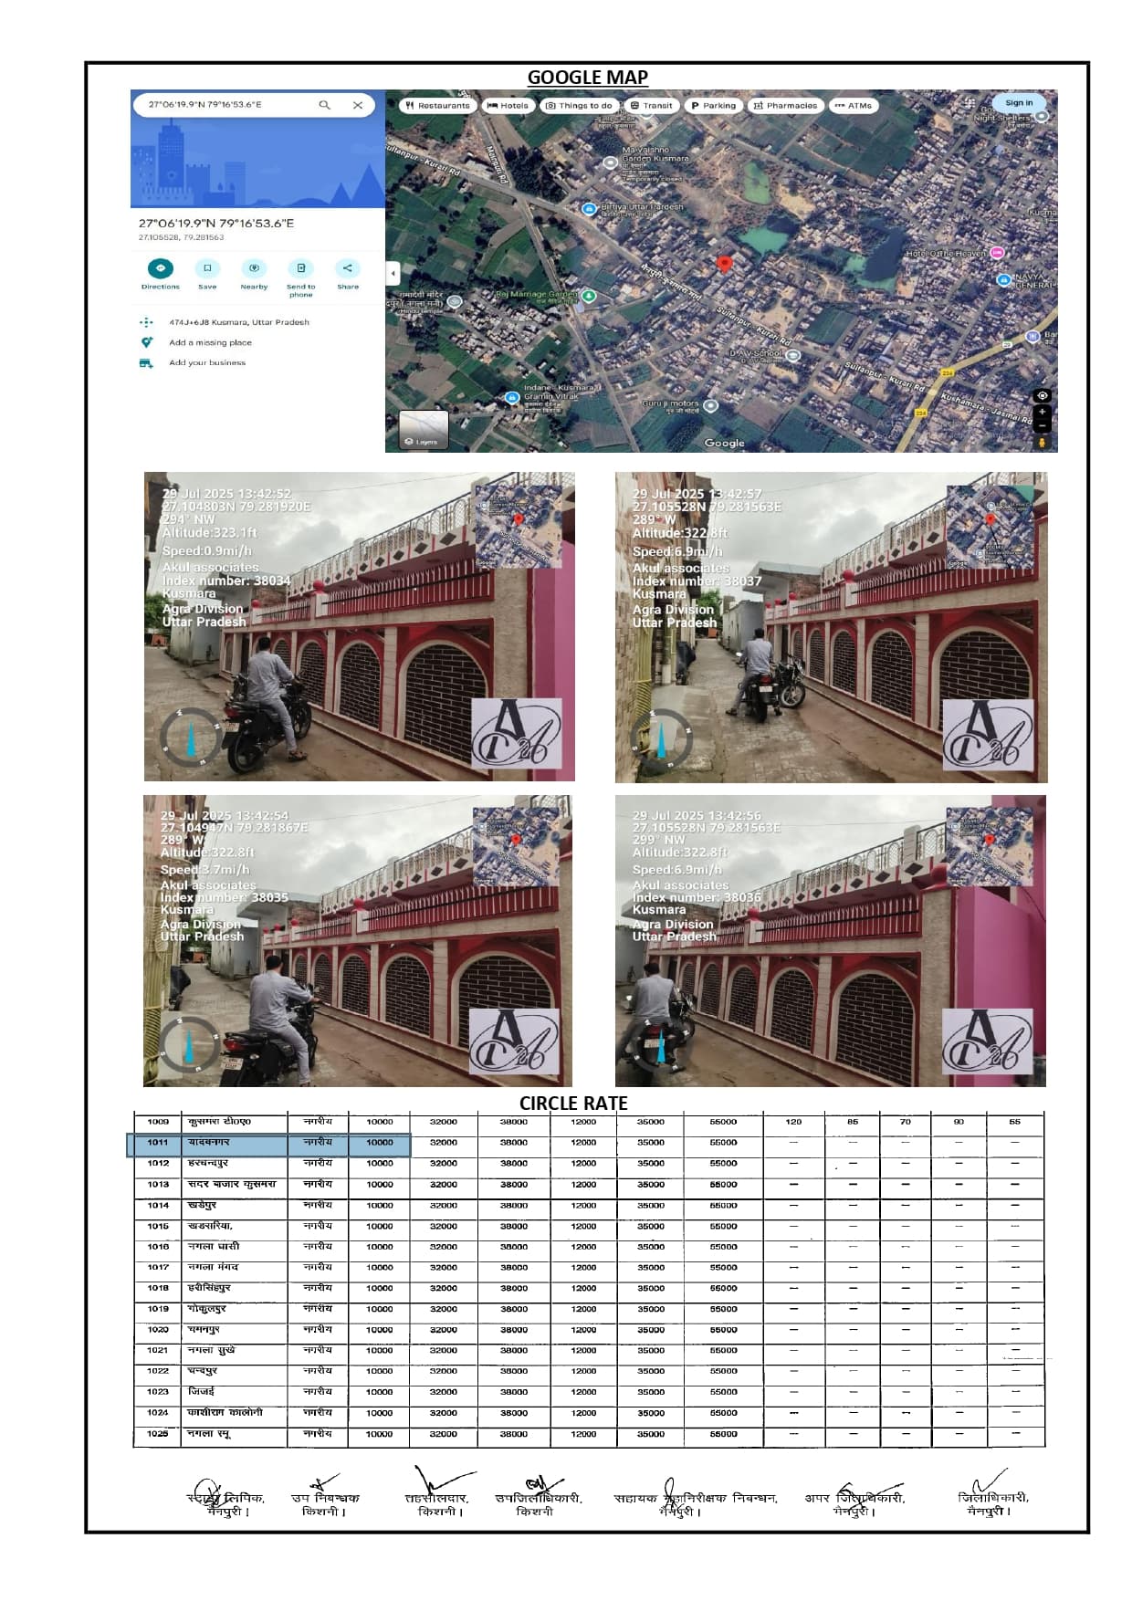
Task: Click the yellow Pegman Street View icon
Action: 1042,442
